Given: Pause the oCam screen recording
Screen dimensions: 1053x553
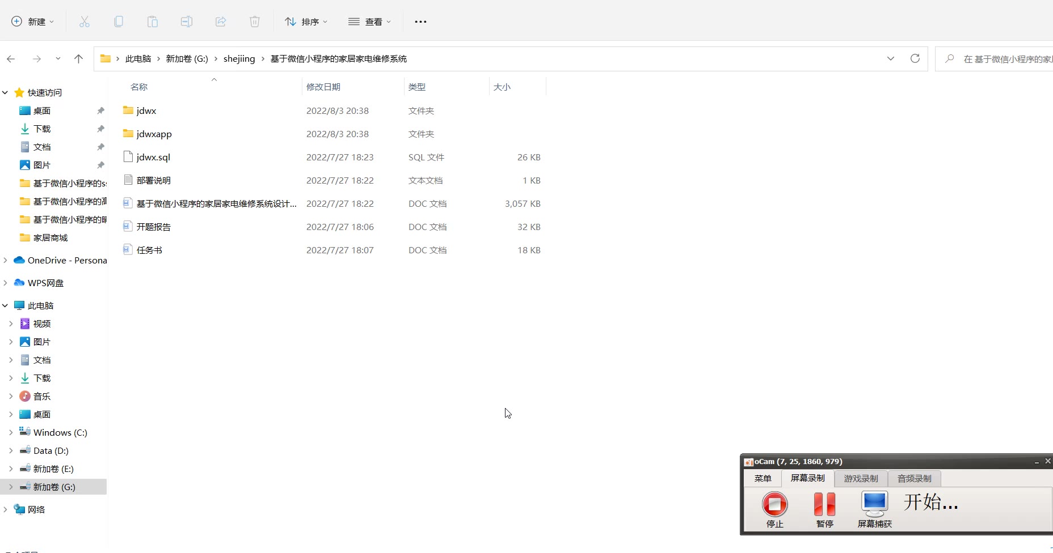Looking at the screenshot, I should [824, 508].
